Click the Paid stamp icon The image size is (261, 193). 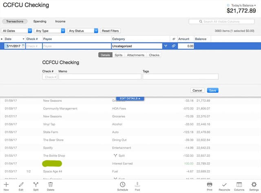(x=137, y=184)
